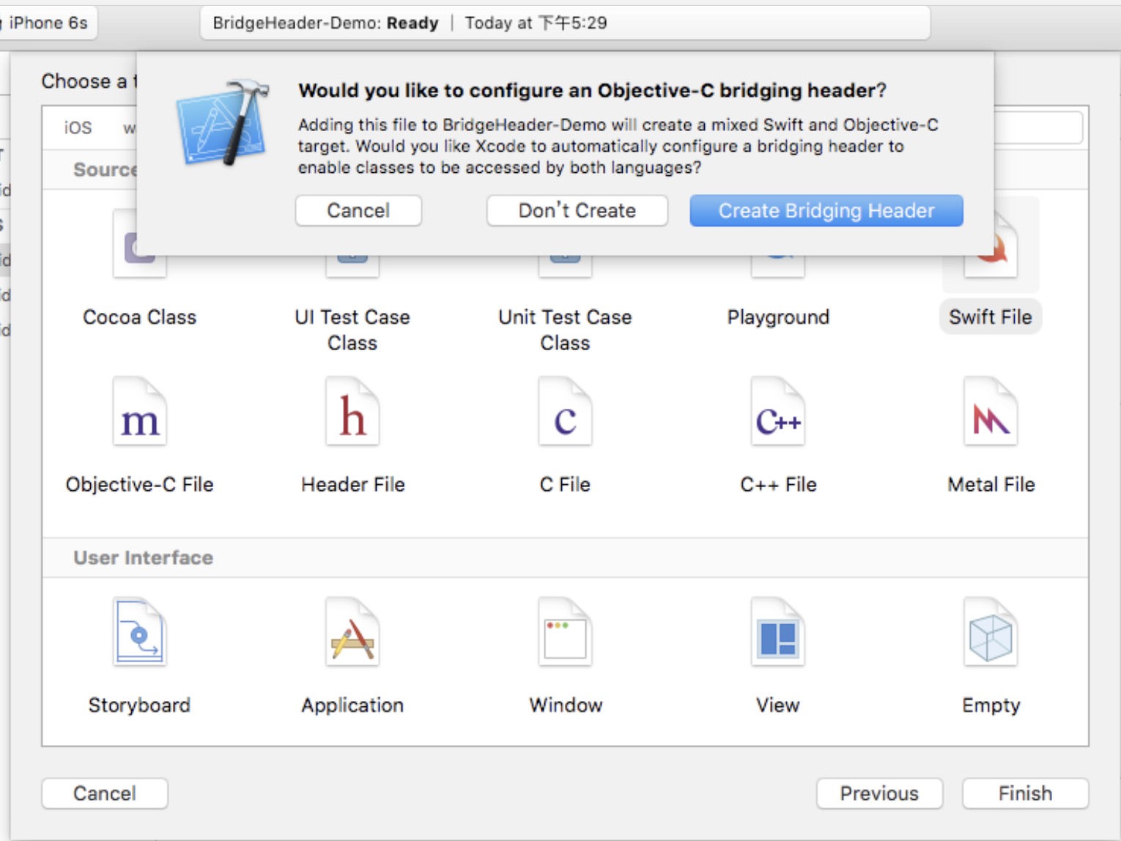Click the Empty label
The image size is (1121, 841).
991,705
